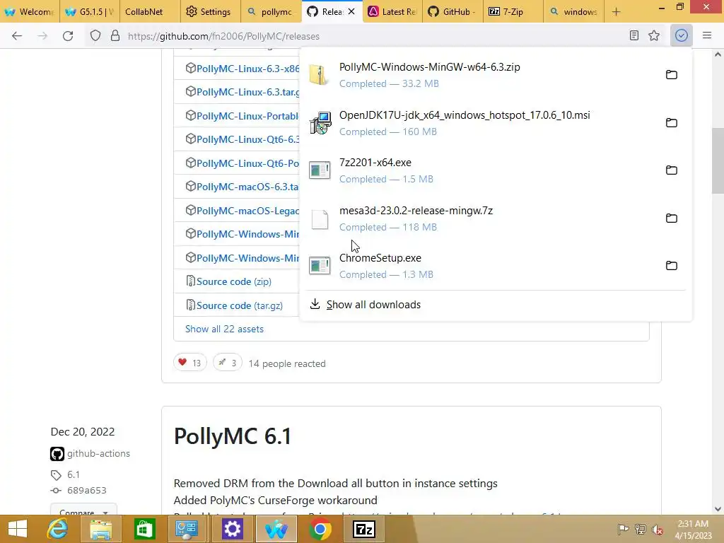Click the tag icon next to 6.1
The width and height of the screenshot is (724, 543).
point(56,475)
